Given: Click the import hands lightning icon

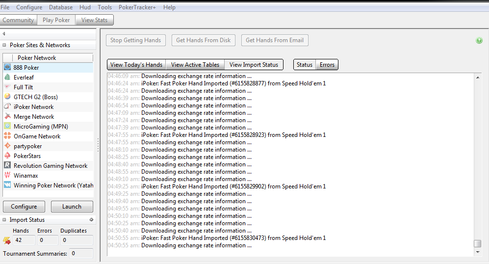Looking at the screenshot, I should tap(6, 240).
